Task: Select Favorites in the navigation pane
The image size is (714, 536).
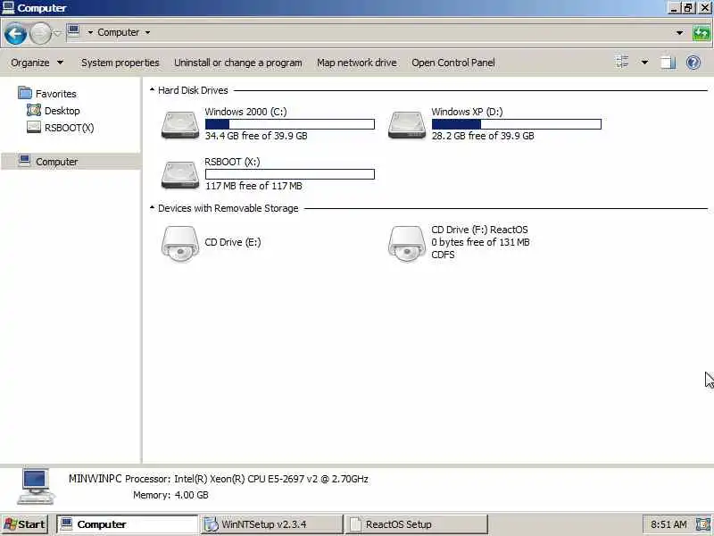Action: point(47,94)
